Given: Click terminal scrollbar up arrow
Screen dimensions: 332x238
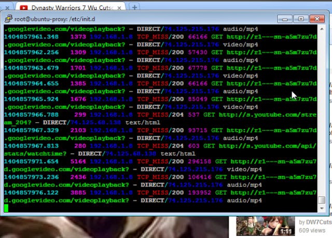Looking at the screenshot, I should tap(322, 29).
